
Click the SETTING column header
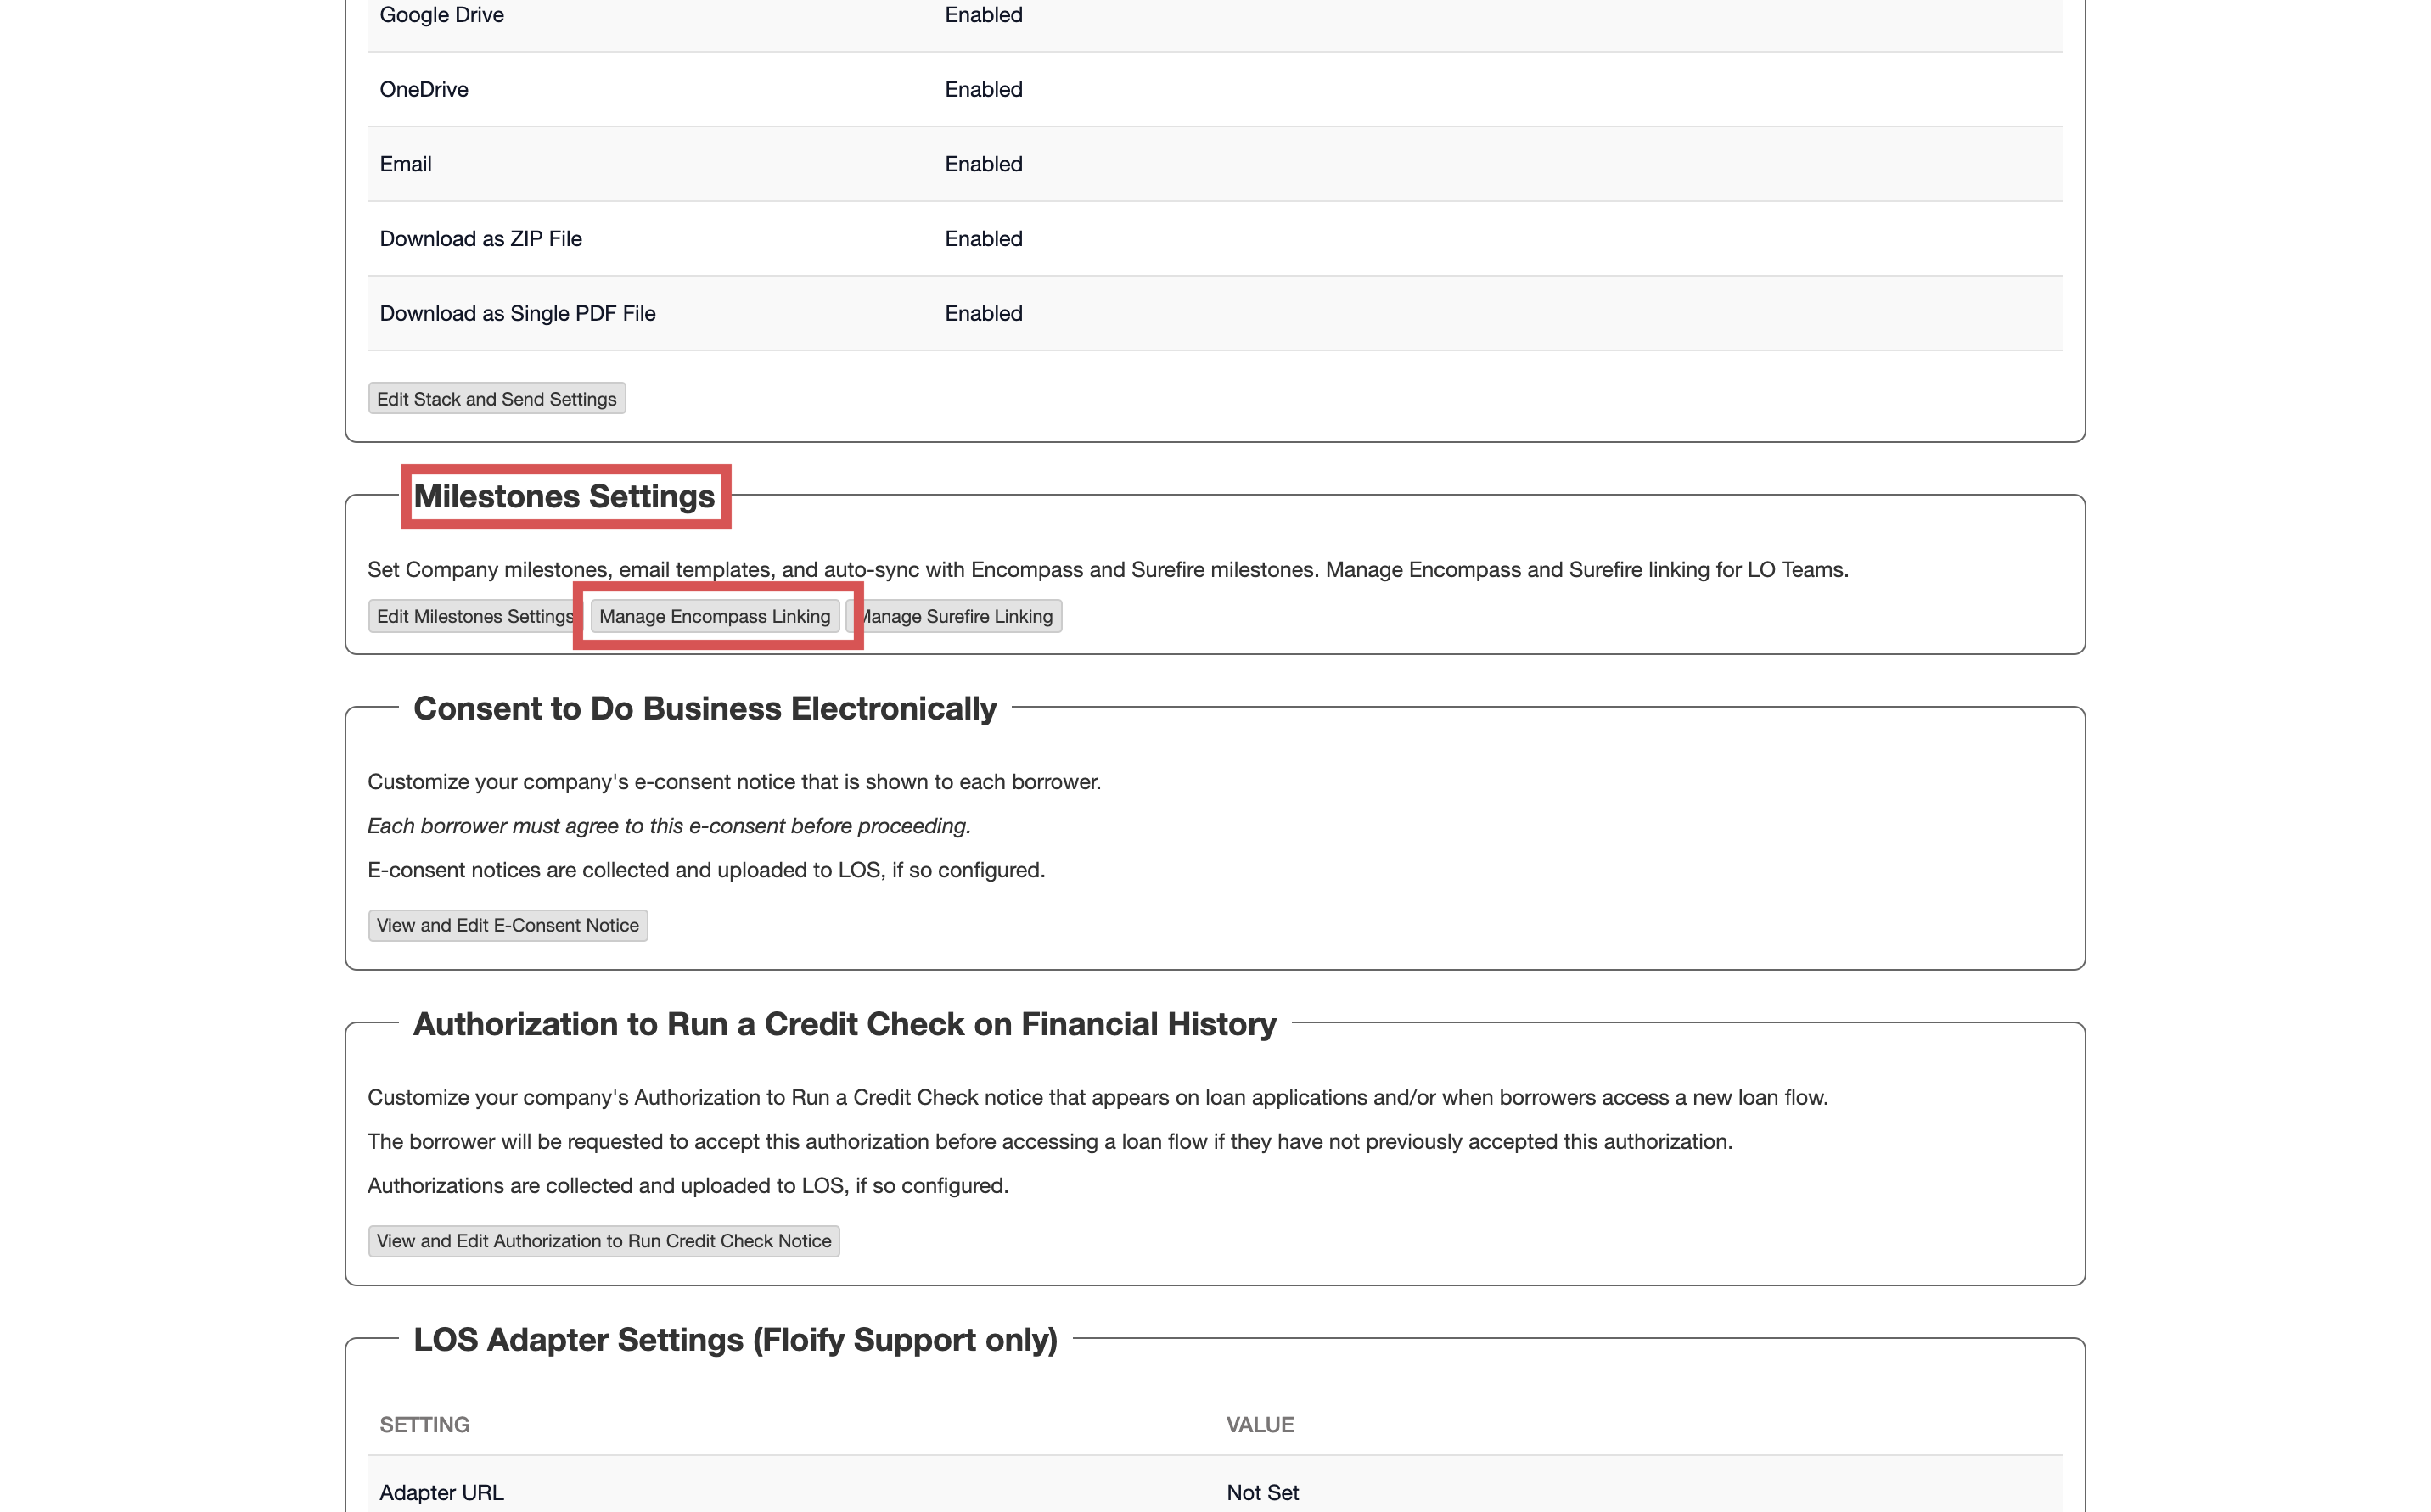(424, 1424)
